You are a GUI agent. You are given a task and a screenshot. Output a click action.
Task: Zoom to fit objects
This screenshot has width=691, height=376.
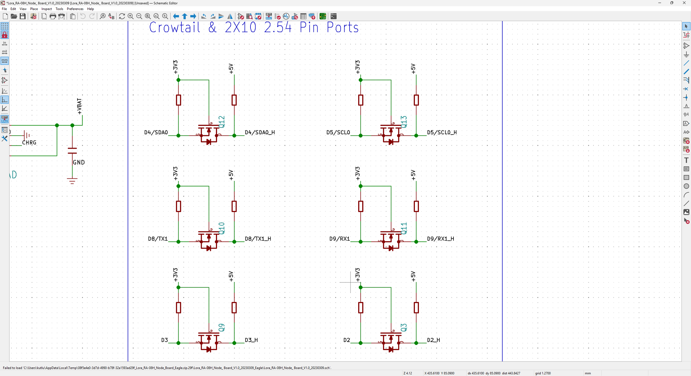(x=156, y=16)
